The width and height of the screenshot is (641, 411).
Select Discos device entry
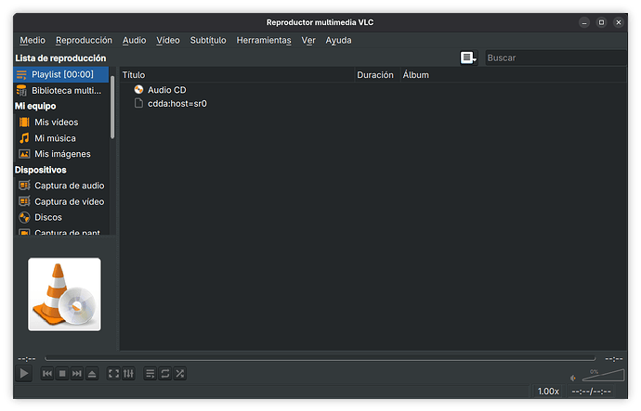(61, 217)
